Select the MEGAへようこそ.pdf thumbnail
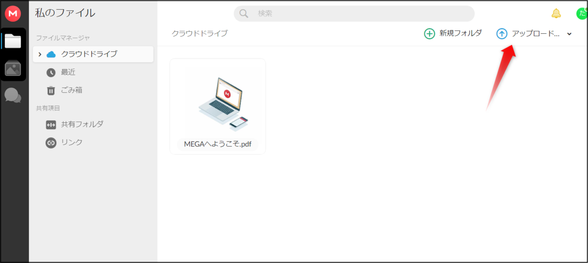This screenshot has width=588, height=263. tap(218, 106)
